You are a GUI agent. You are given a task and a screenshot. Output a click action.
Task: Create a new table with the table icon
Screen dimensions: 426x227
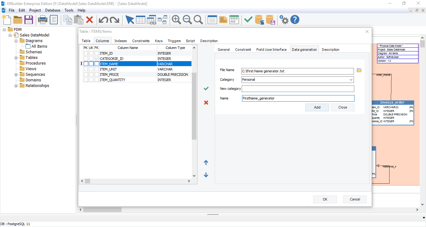141,19
